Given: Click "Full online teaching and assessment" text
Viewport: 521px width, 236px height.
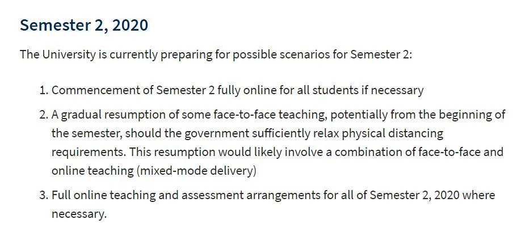Looking at the screenshot, I should click(x=148, y=195).
